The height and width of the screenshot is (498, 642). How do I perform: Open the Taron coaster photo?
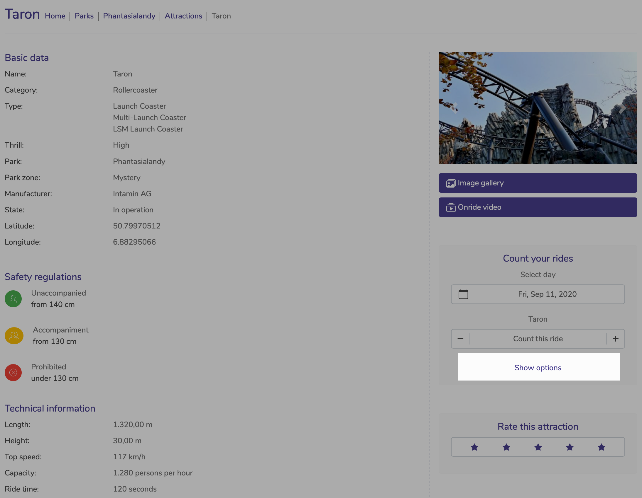click(538, 108)
